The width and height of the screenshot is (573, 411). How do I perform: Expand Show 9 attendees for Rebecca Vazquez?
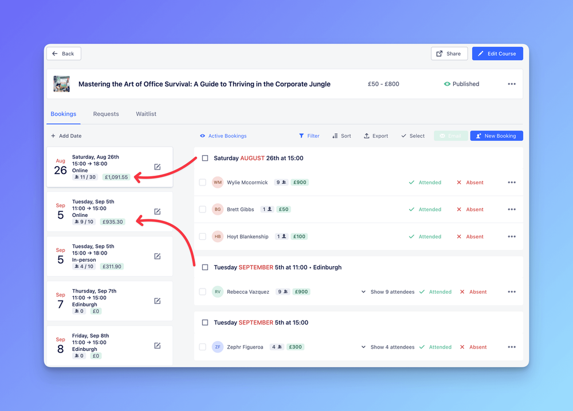click(388, 292)
